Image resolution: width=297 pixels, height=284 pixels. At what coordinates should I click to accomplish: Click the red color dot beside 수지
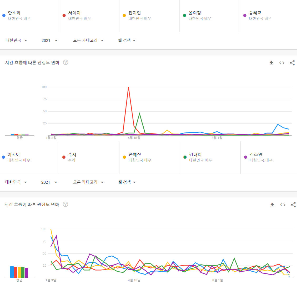(x=64, y=157)
